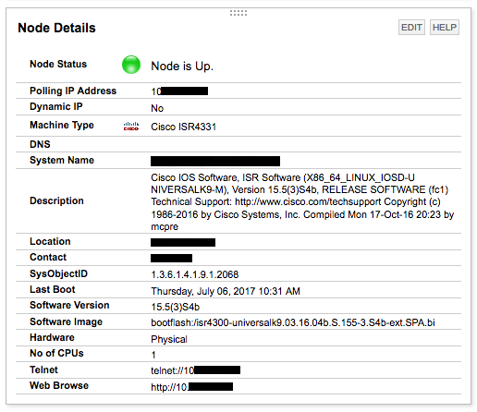The height and width of the screenshot is (412, 477).
Task: Select the Last Boot date 'Thursday, July 06, 2017 10:31 AM'
Action: tap(226, 291)
